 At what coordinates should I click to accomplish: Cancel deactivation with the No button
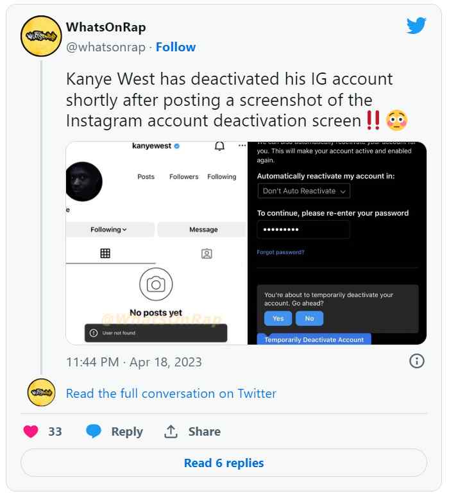[x=310, y=318]
